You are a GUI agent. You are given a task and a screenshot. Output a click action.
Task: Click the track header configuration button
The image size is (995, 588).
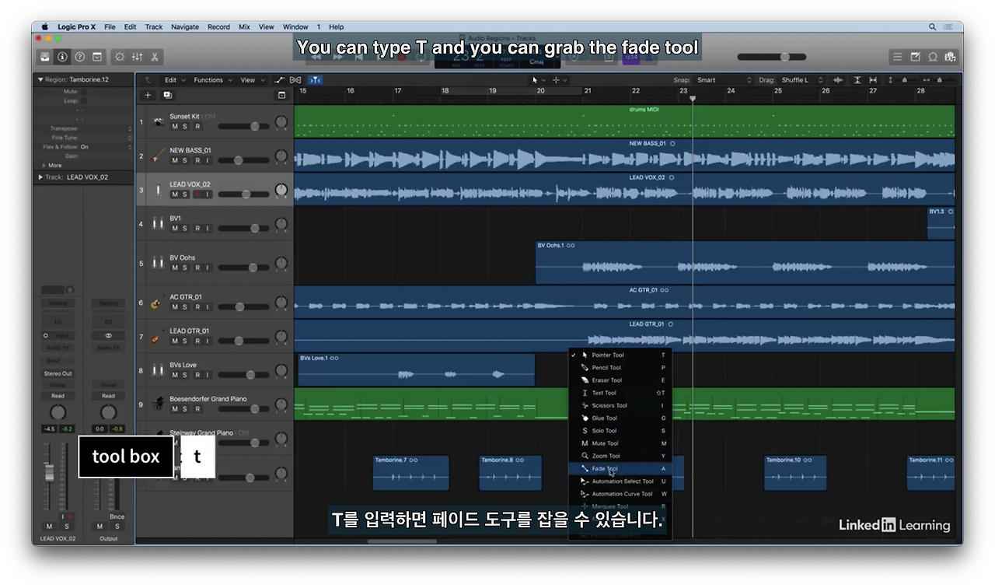pos(281,95)
